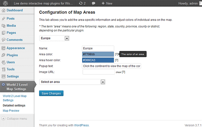Click the WordPress logo icon

point(5,3)
